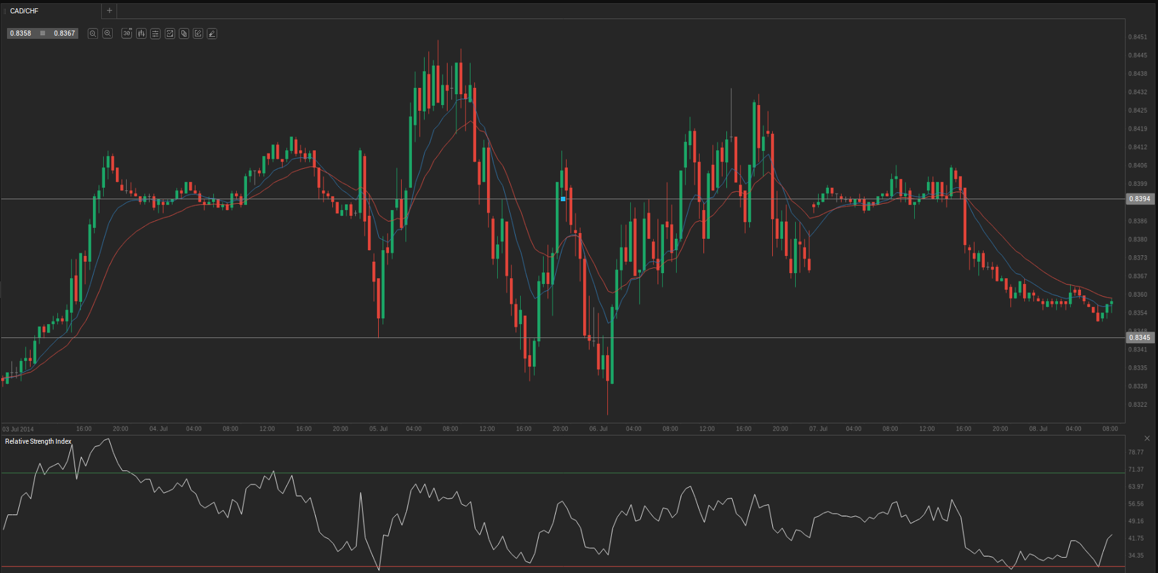1158x573 pixels.
Task: Change the candlestick chart type
Action: point(141,34)
